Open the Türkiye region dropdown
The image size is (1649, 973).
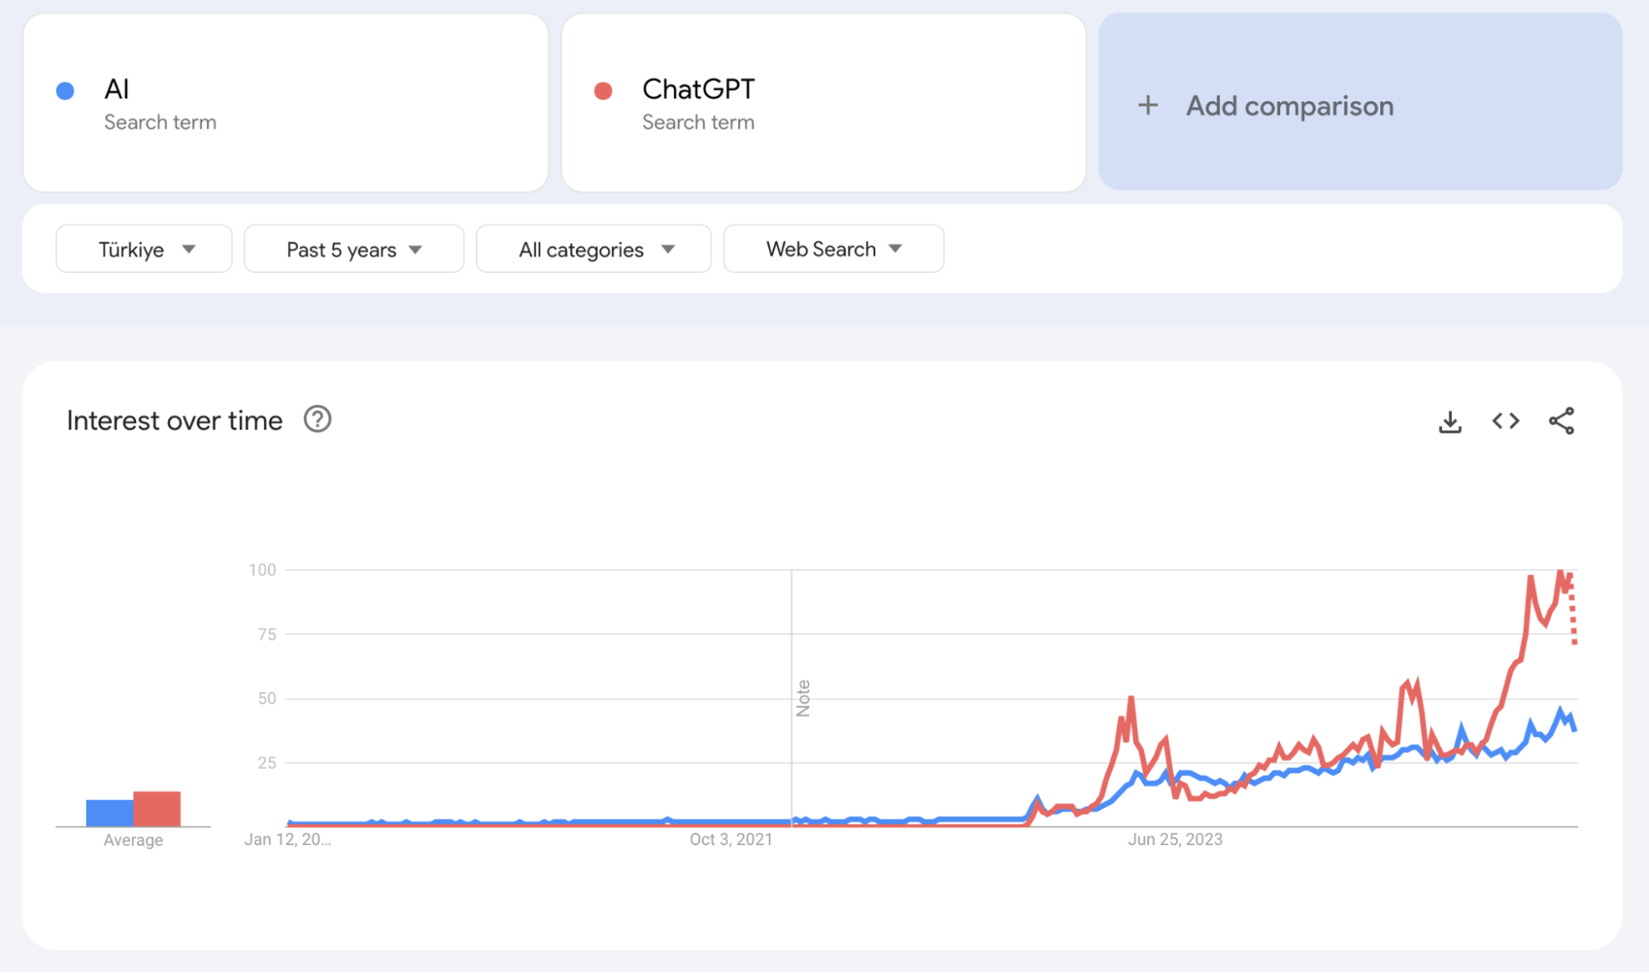click(x=144, y=249)
